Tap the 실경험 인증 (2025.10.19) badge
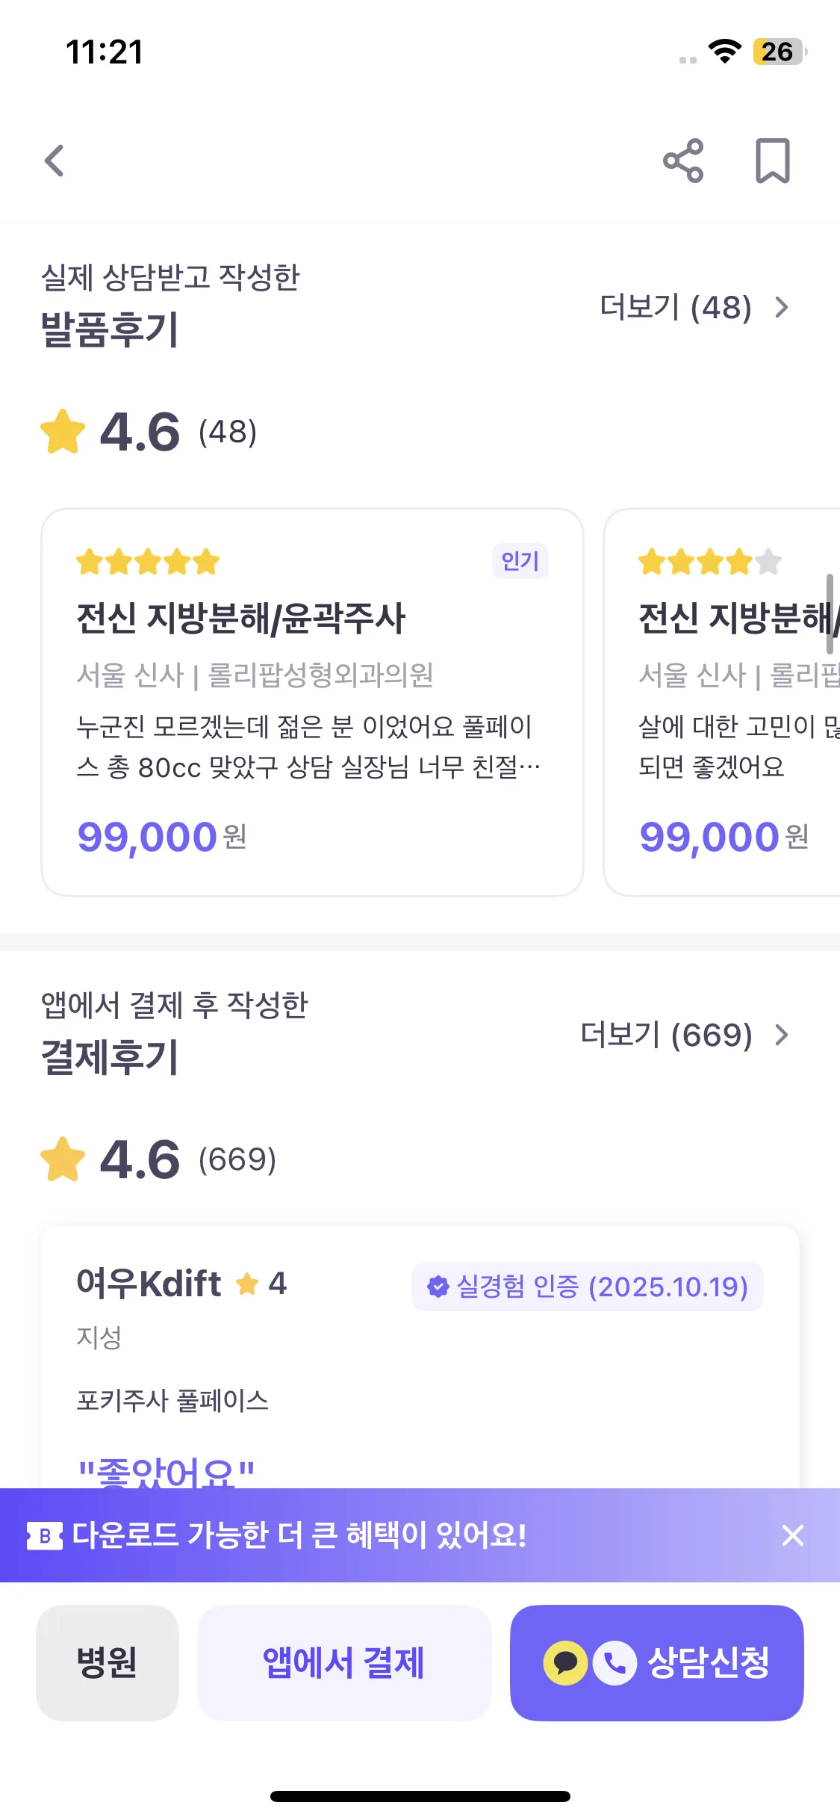840x1820 pixels. click(x=588, y=1287)
